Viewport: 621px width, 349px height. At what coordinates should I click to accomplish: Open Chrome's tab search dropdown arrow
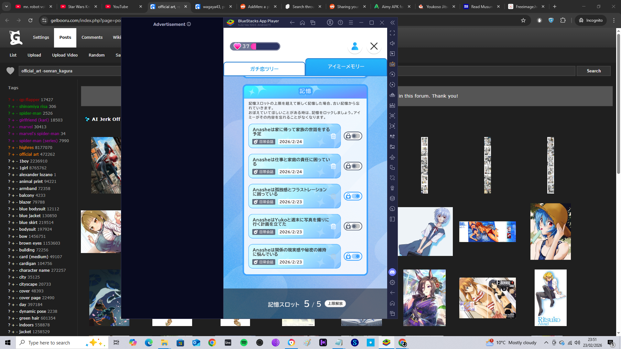[6, 6]
